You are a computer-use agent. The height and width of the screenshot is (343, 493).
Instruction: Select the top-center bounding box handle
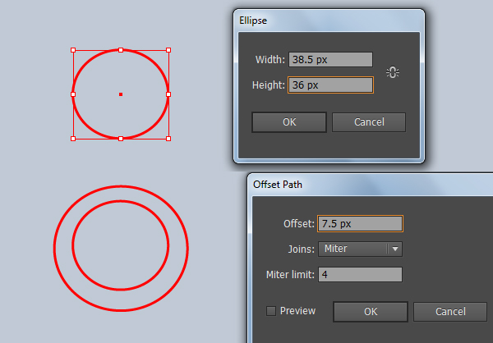[x=121, y=50]
